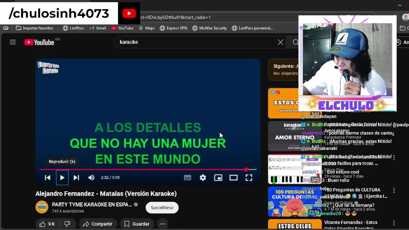Open Gmail bookmark
Screen dimensions: 409x230
coord(98,28)
